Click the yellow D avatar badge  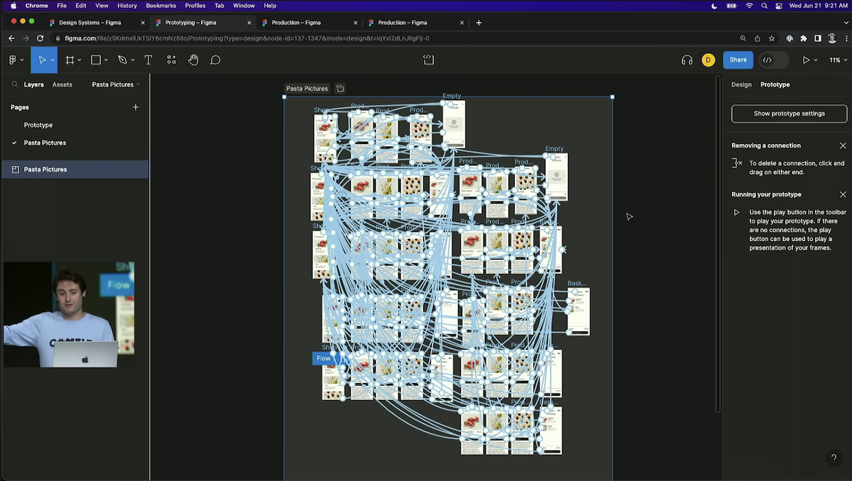(708, 60)
